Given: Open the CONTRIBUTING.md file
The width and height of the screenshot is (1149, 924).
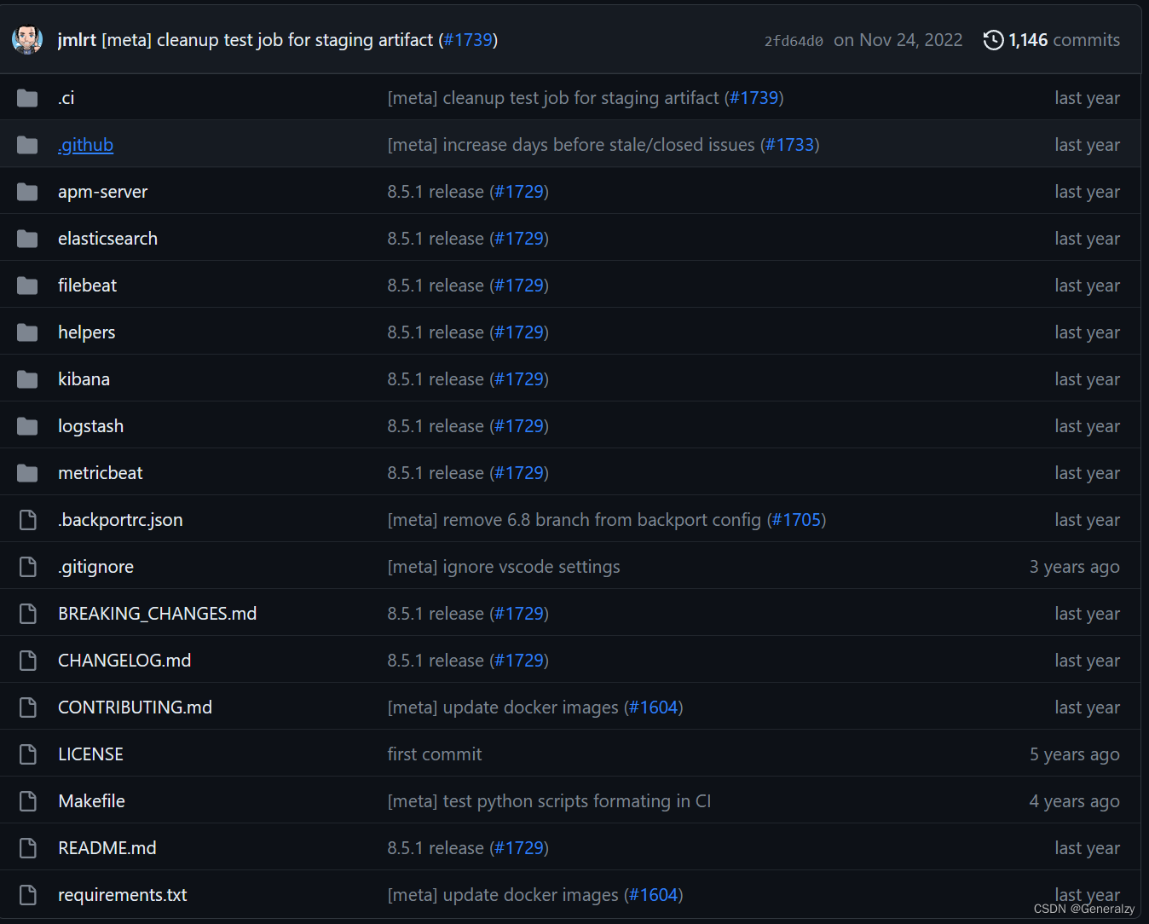Looking at the screenshot, I should point(135,707).
